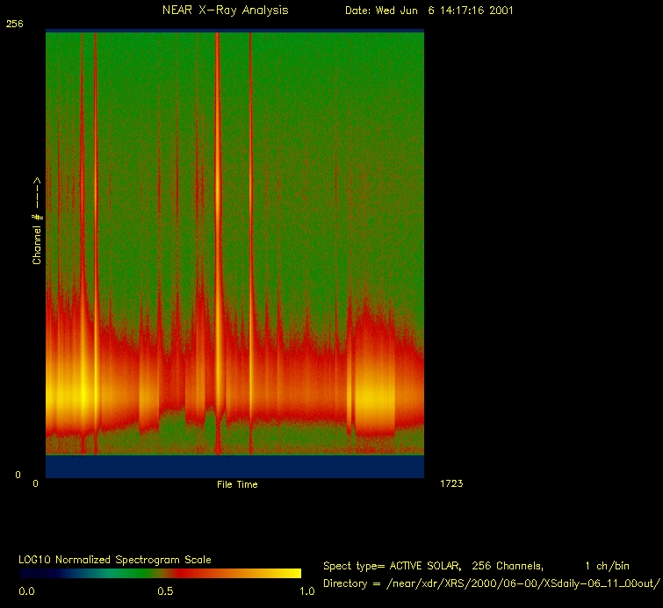Click the 0.5 midpoint scale label
Viewport: 663px width, 608px height.
tap(164, 591)
